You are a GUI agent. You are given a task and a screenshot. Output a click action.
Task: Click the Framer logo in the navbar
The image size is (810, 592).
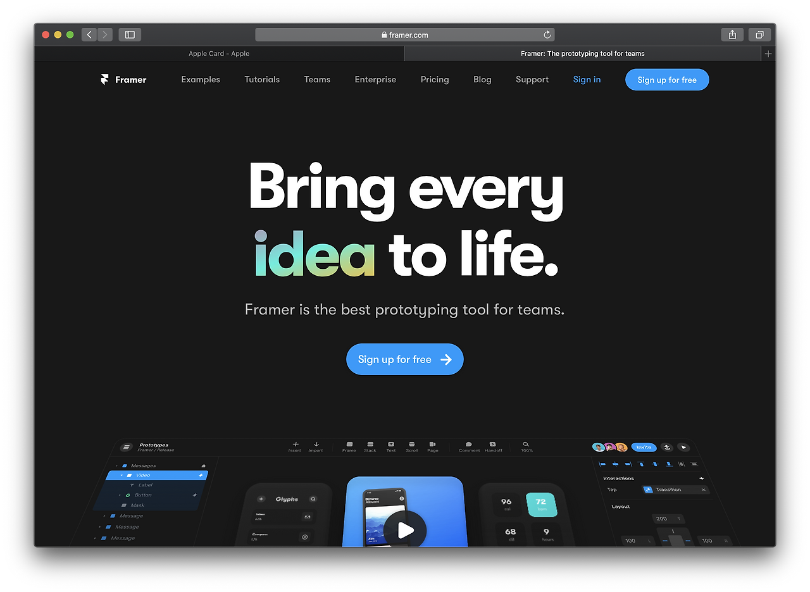point(123,80)
